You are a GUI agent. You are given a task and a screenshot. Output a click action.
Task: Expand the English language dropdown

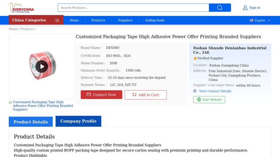(x=260, y=20)
